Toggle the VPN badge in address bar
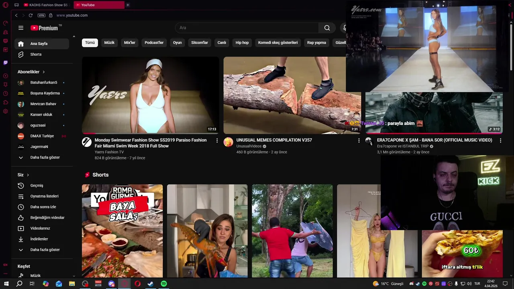Image resolution: width=514 pixels, height=289 pixels. pos(41,15)
